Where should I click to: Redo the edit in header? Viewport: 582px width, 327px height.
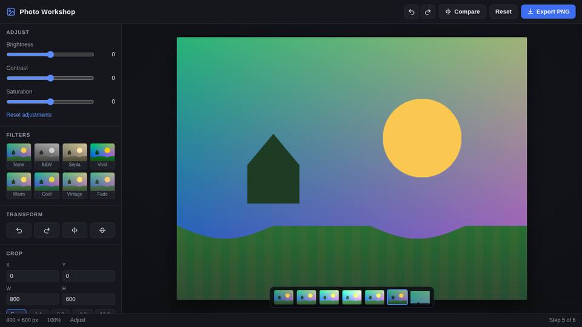point(427,12)
